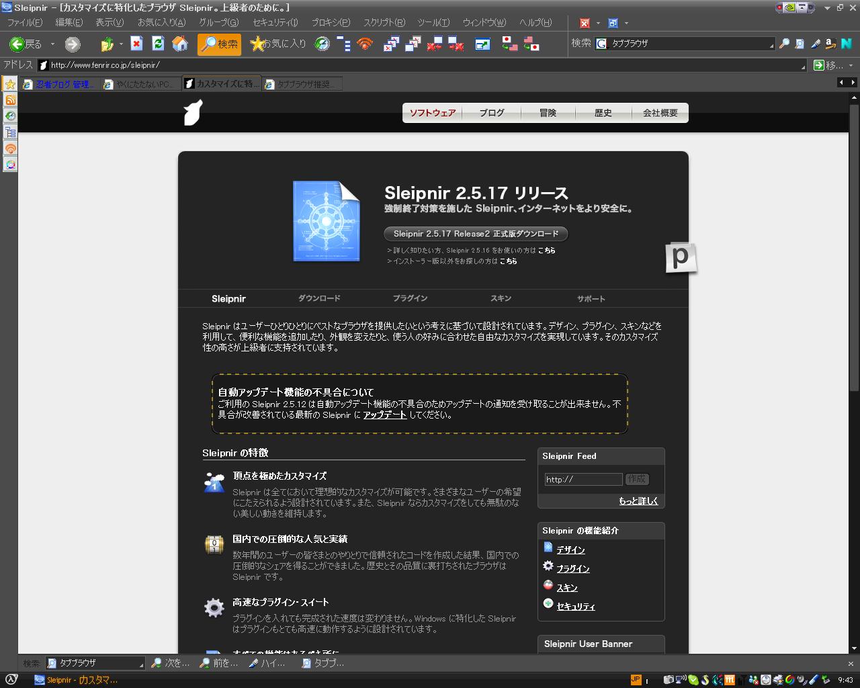
Task: Follow the アップデート link in the notice box
Action: tap(385, 415)
